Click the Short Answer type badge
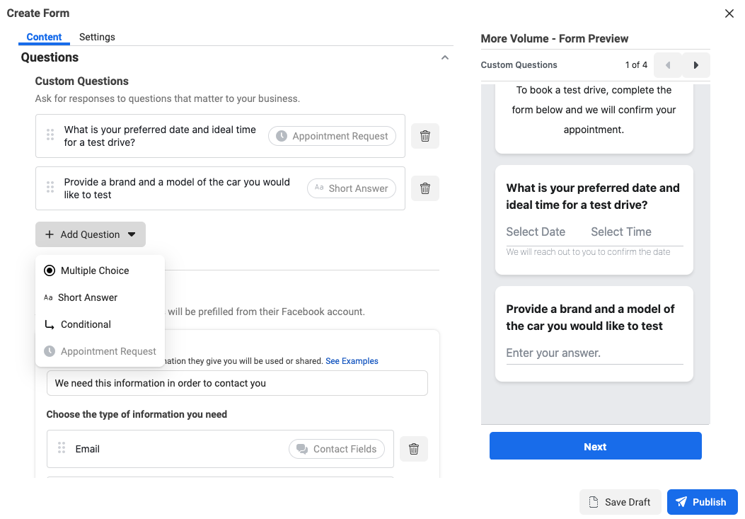The width and height of the screenshot is (745, 519). (x=352, y=188)
